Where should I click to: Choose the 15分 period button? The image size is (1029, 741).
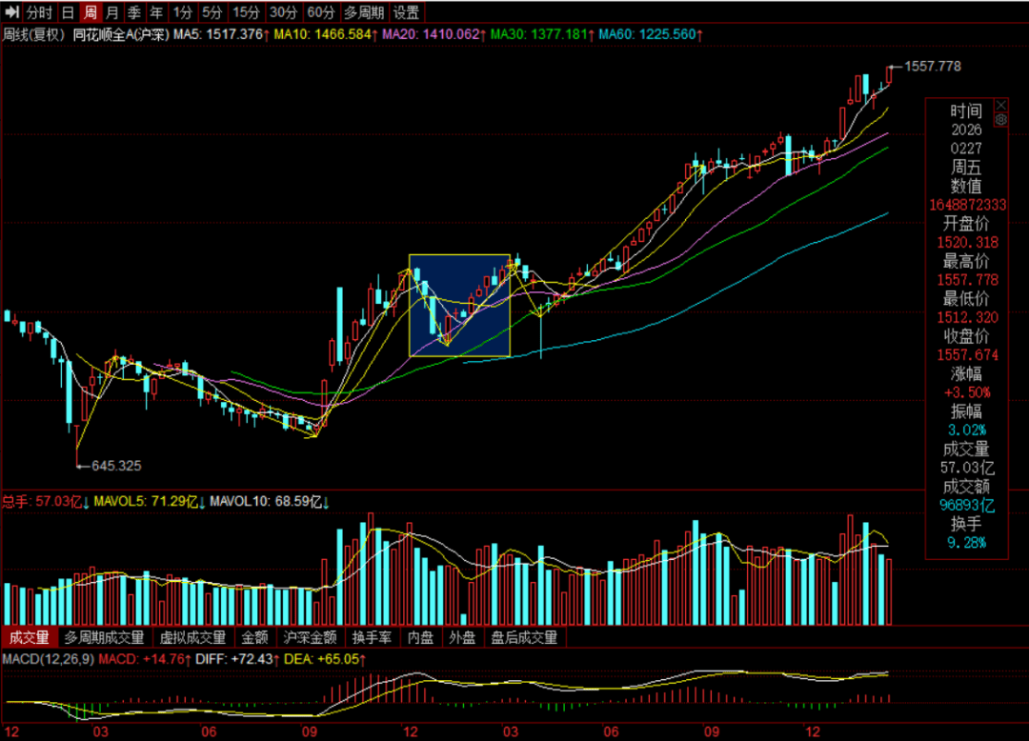tap(246, 12)
